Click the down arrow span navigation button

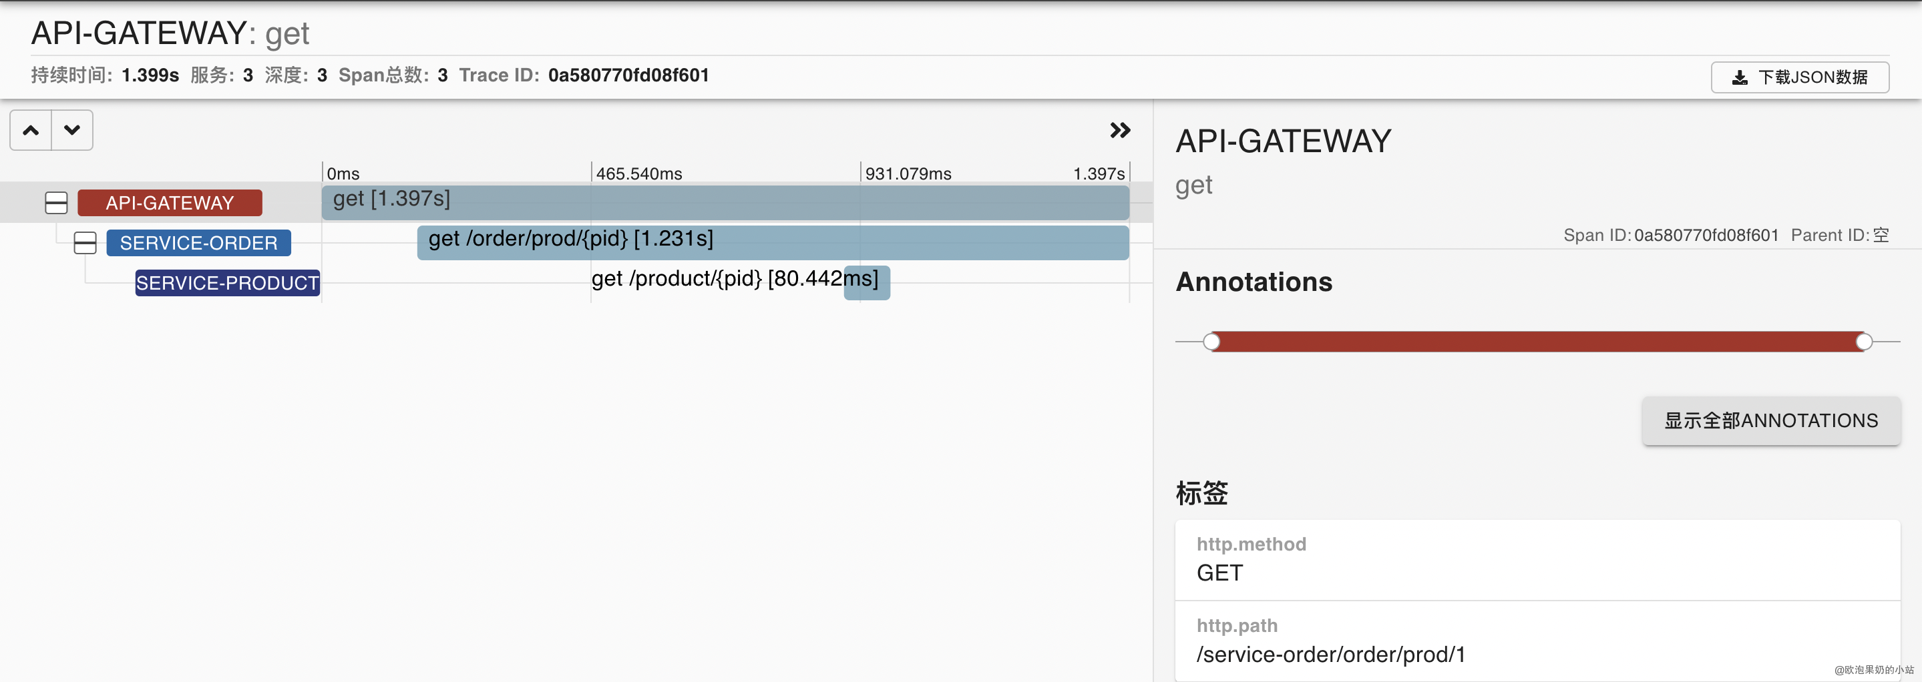71,130
